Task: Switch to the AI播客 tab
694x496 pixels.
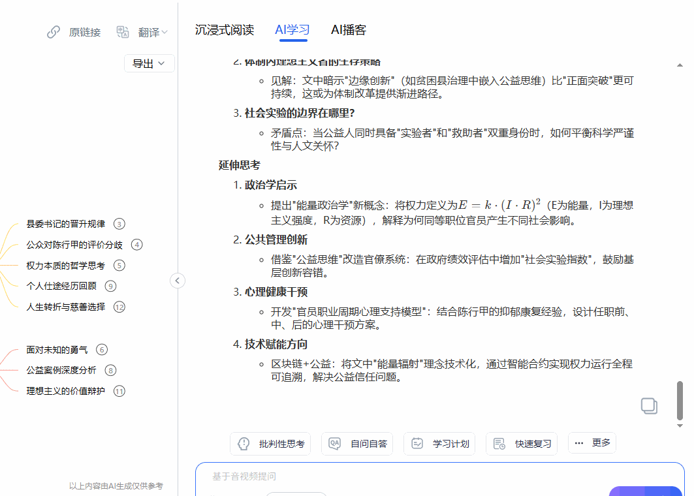Action: coord(349,30)
